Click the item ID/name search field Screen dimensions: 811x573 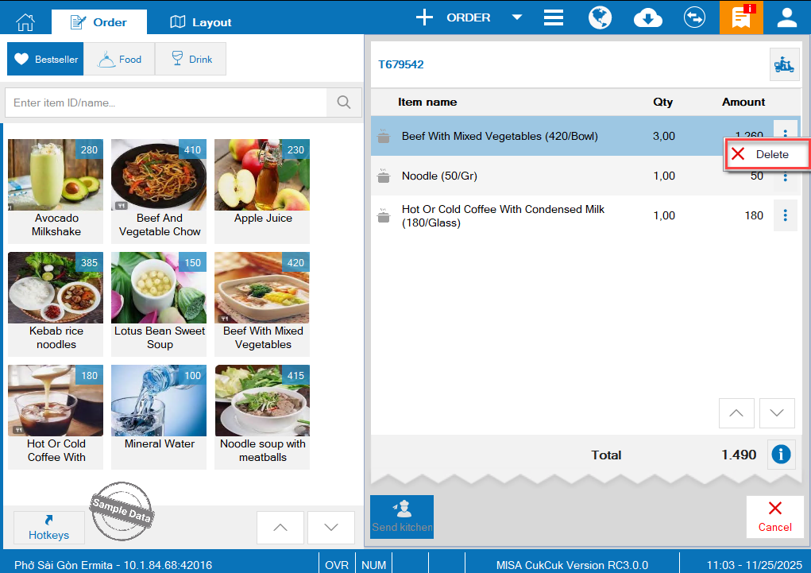[x=167, y=103]
